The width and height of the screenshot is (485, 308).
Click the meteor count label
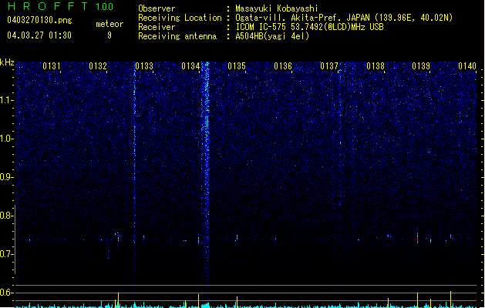(x=109, y=24)
